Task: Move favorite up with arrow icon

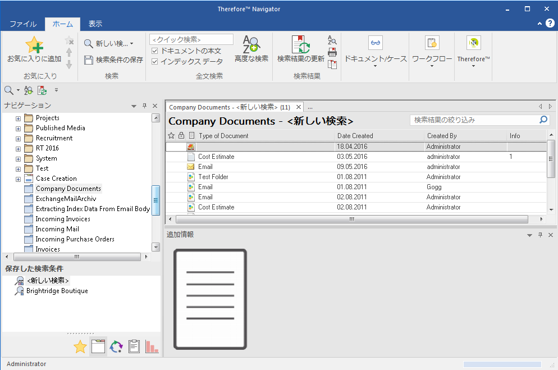Action: (x=69, y=53)
